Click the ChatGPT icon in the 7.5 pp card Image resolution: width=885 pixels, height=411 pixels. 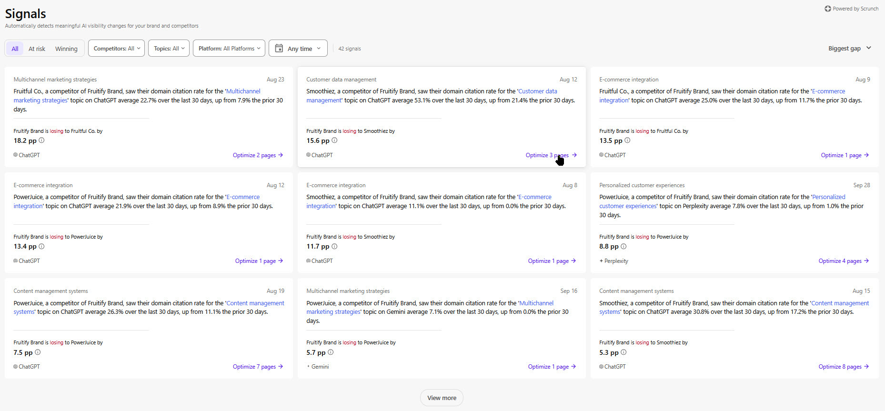16,367
